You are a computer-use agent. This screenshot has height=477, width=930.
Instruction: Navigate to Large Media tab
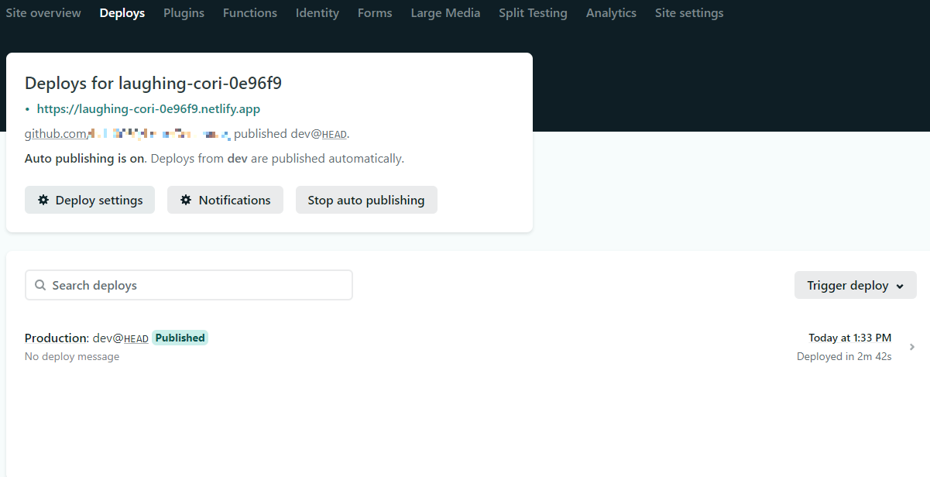pyautogui.click(x=445, y=13)
